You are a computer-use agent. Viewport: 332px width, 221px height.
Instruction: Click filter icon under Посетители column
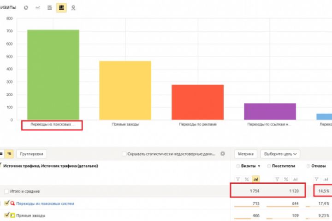pyautogui.click(x=277, y=180)
